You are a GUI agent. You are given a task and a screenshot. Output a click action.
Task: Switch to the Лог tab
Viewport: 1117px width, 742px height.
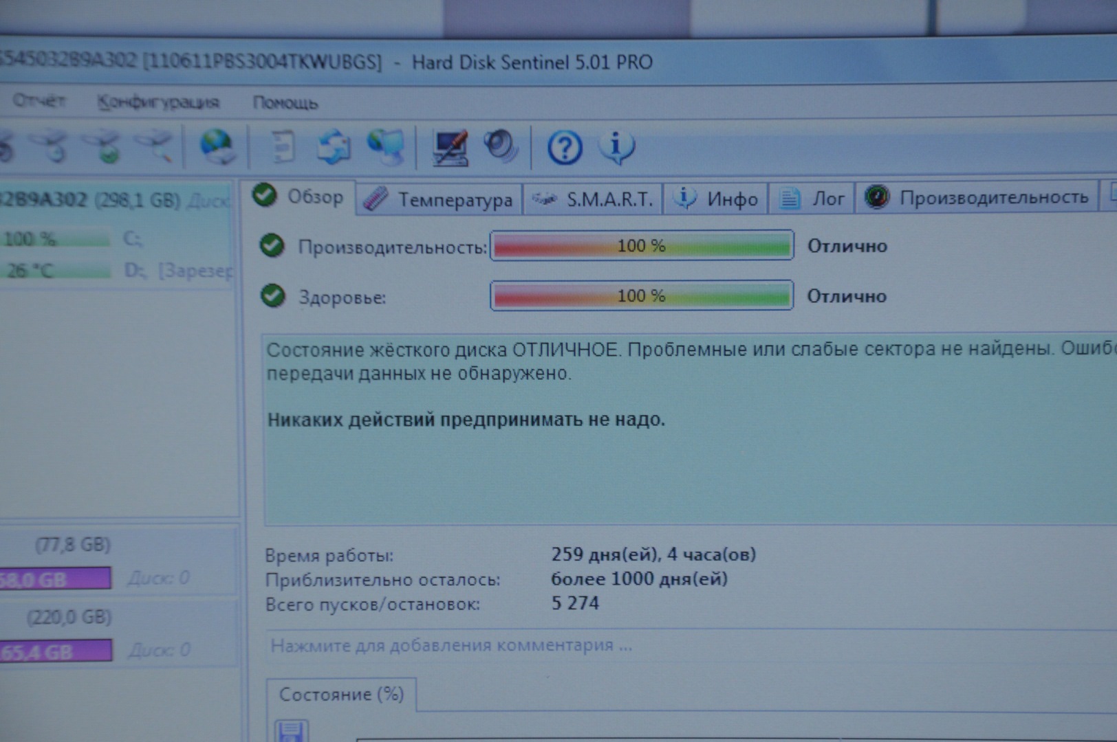[x=812, y=199]
